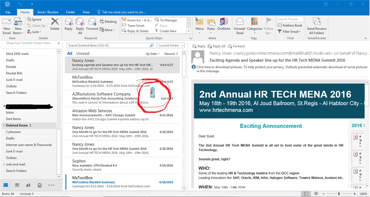Delete the selected message
Image resolution: width=370 pixels, height=197 pixels.
[x=55, y=24]
